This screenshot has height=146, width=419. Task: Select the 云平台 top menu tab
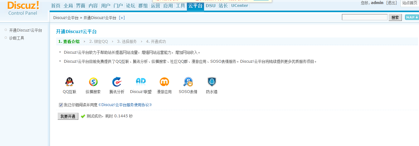tap(195, 6)
